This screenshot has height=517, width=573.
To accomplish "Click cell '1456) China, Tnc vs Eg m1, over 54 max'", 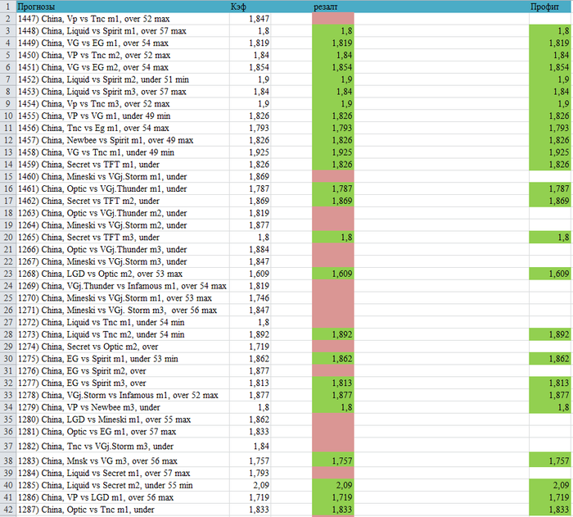I will coord(123,128).
